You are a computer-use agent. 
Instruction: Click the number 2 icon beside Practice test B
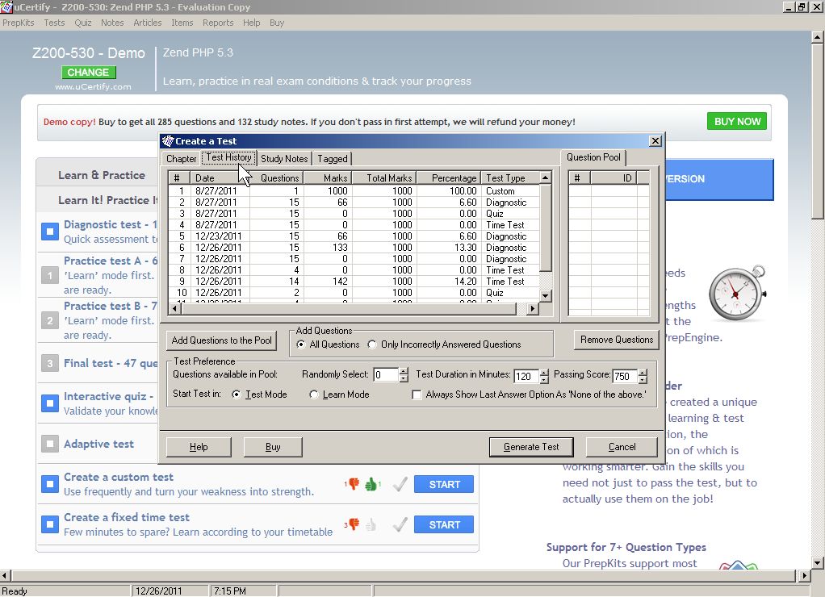(x=50, y=320)
